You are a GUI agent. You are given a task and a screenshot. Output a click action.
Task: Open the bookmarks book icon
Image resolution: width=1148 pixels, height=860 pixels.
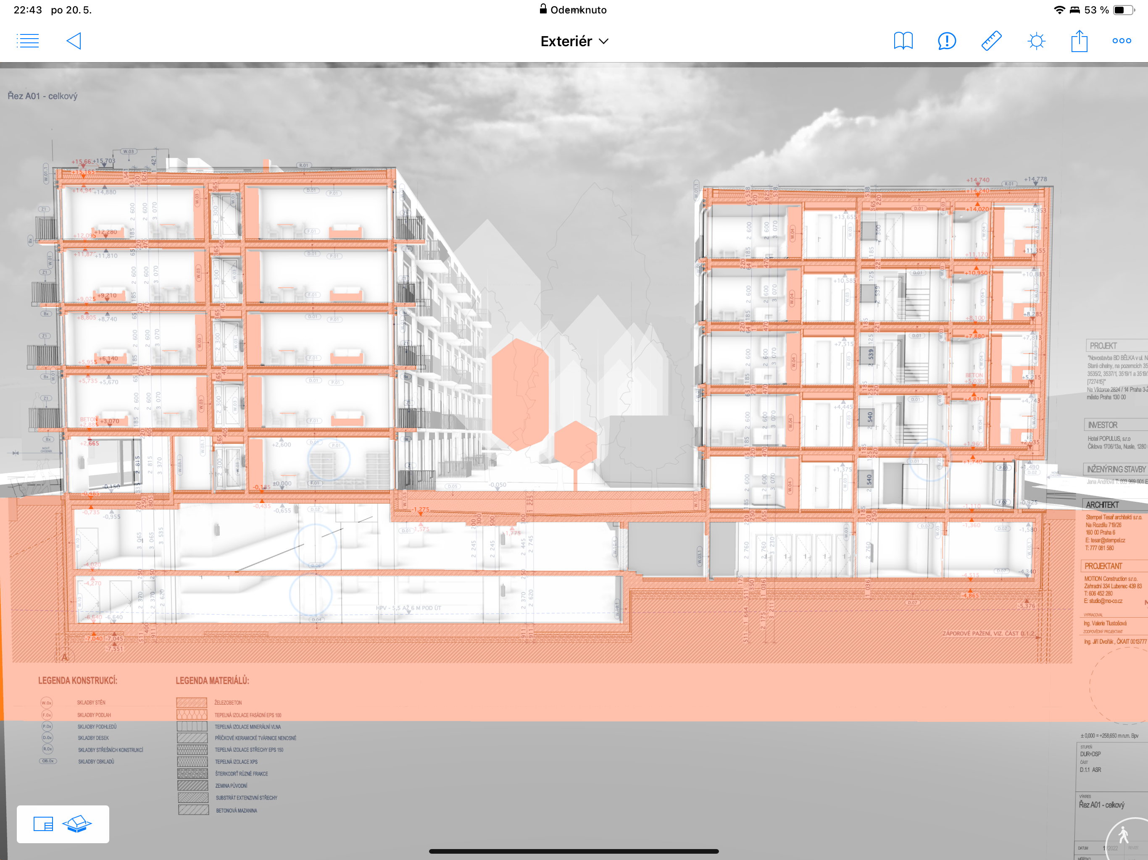click(903, 41)
